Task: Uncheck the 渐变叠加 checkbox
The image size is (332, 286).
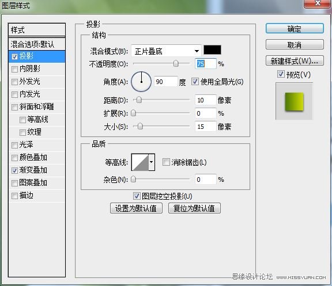Action: click(x=14, y=170)
